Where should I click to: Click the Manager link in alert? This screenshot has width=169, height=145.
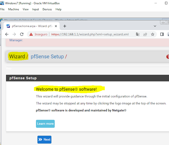[x=16, y=40]
